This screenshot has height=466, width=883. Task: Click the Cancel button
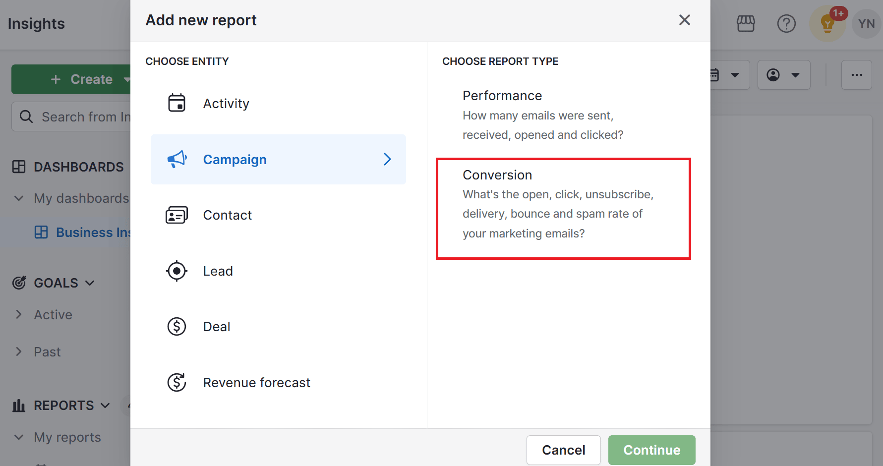tap(564, 450)
